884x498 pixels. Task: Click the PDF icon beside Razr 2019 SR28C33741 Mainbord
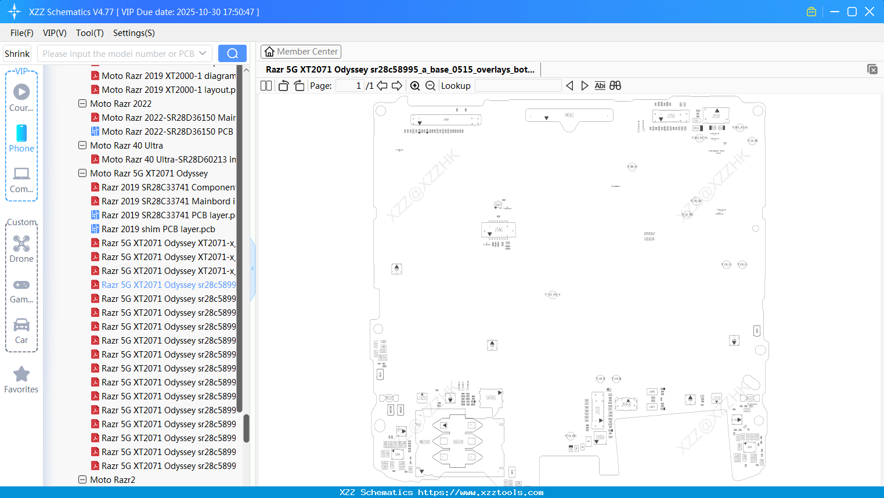(x=95, y=201)
